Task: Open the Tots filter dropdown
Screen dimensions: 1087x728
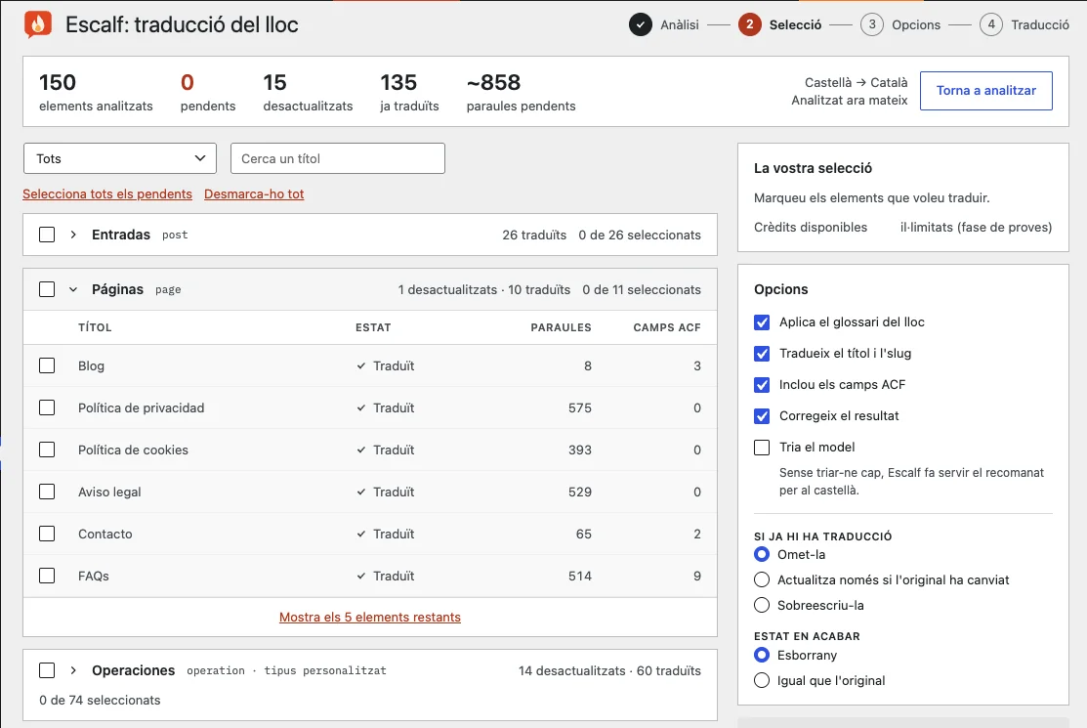Action: pyautogui.click(x=120, y=158)
